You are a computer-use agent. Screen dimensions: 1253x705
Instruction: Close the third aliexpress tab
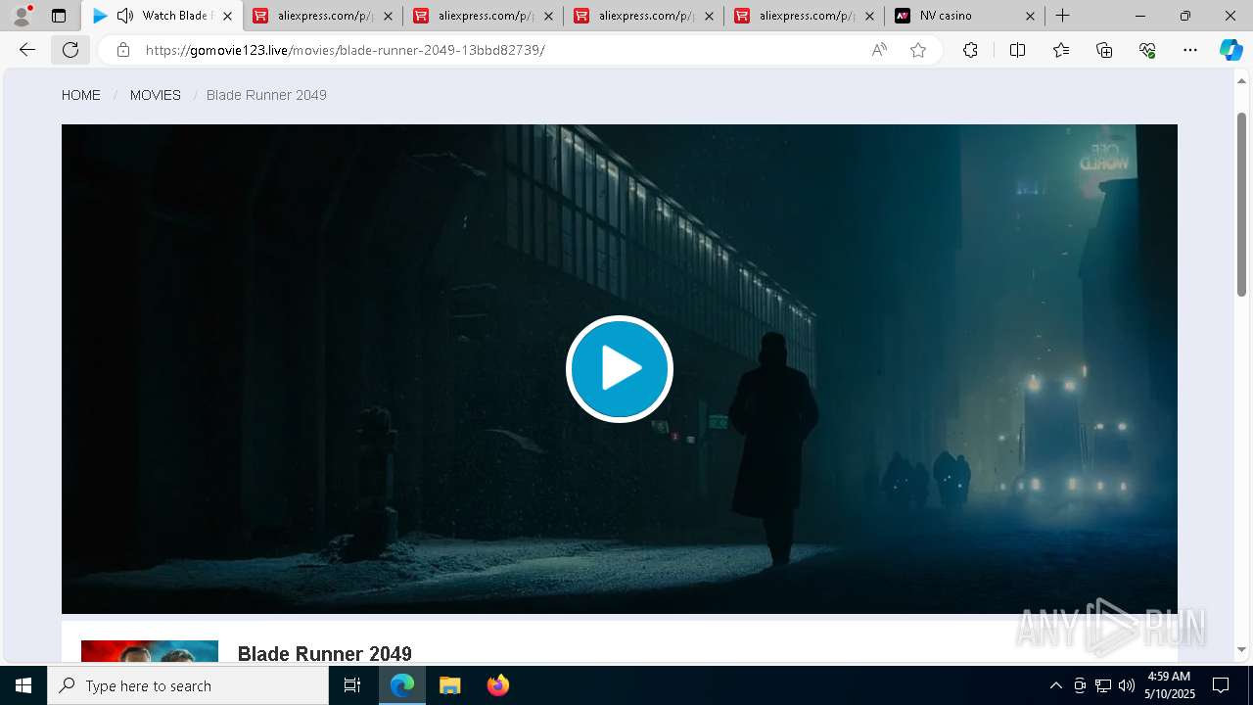pos(709,16)
